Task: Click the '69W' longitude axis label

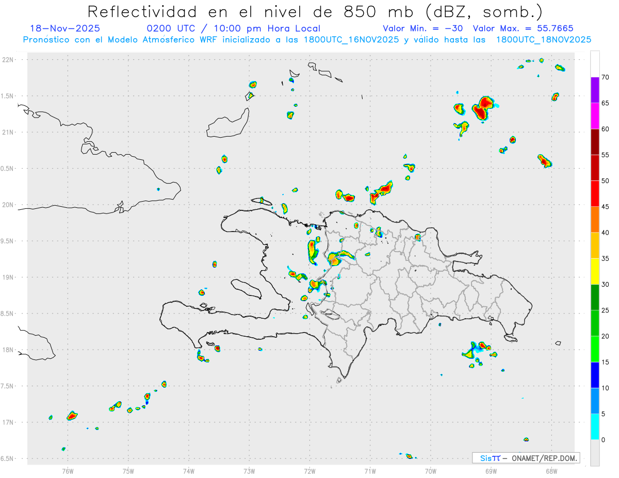Action: click(491, 471)
